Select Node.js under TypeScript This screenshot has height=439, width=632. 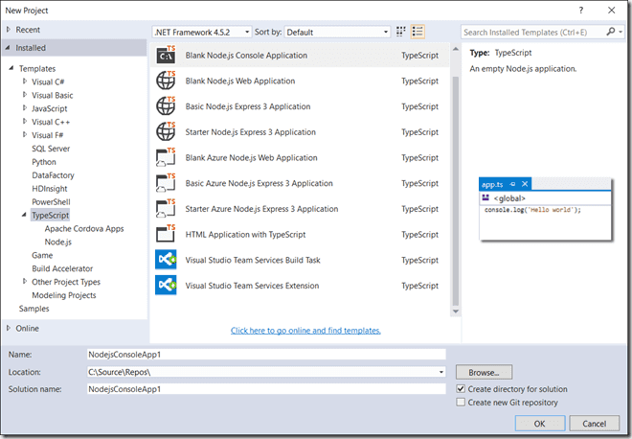58,242
